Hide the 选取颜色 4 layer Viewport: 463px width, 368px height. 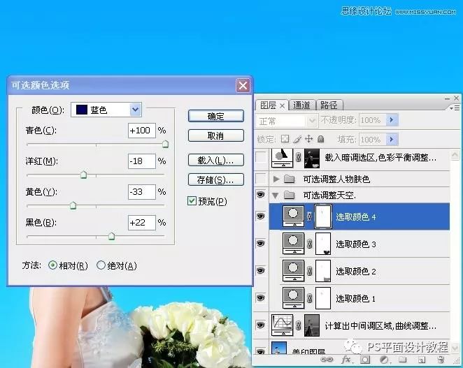pyautogui.click(x=261, y=216)
